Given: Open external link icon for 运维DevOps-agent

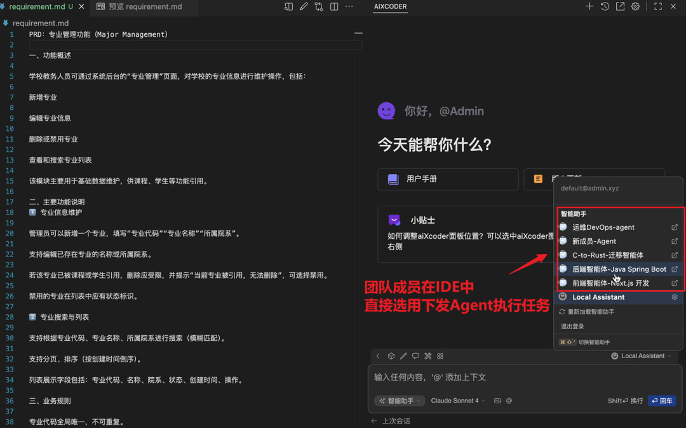Looking at the screenshot, I should tap(675, 227).
